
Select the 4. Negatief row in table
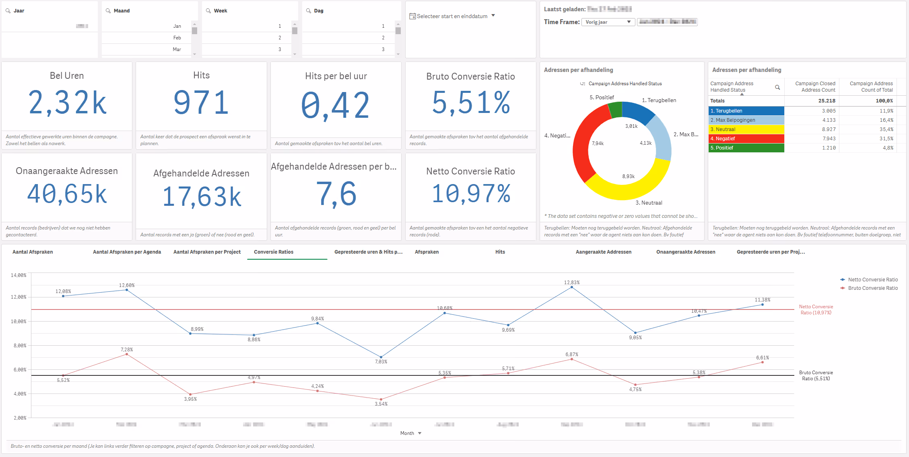click(746, 139)
